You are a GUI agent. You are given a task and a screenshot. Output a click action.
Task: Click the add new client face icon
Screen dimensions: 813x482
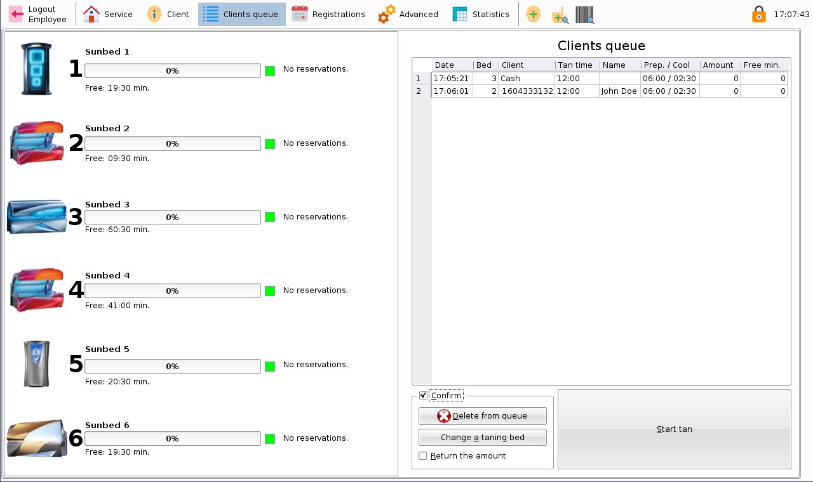(534, 14)
